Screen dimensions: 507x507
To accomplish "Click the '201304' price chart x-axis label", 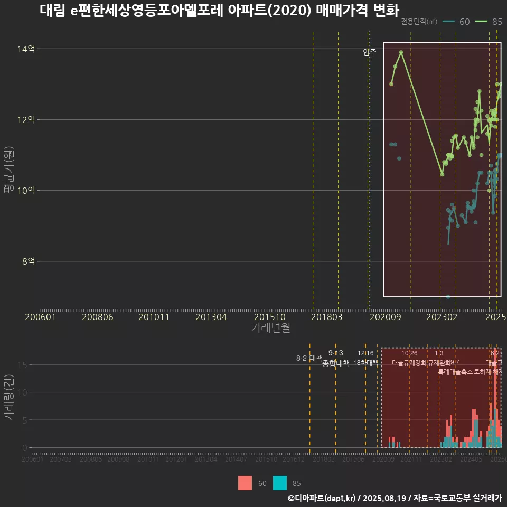I will point(211,317).
